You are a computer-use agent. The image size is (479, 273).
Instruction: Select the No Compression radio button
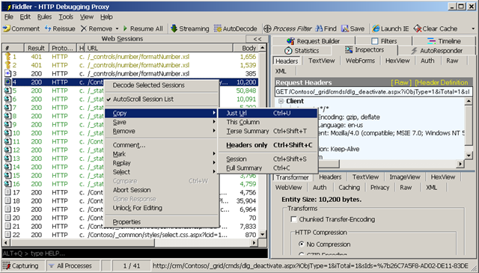tap(302, 244)
